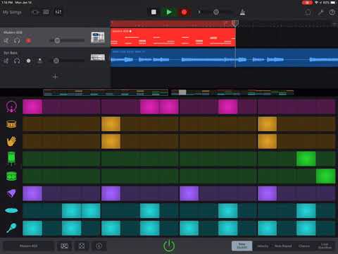Select the snare drum row icon

point(11,124)
